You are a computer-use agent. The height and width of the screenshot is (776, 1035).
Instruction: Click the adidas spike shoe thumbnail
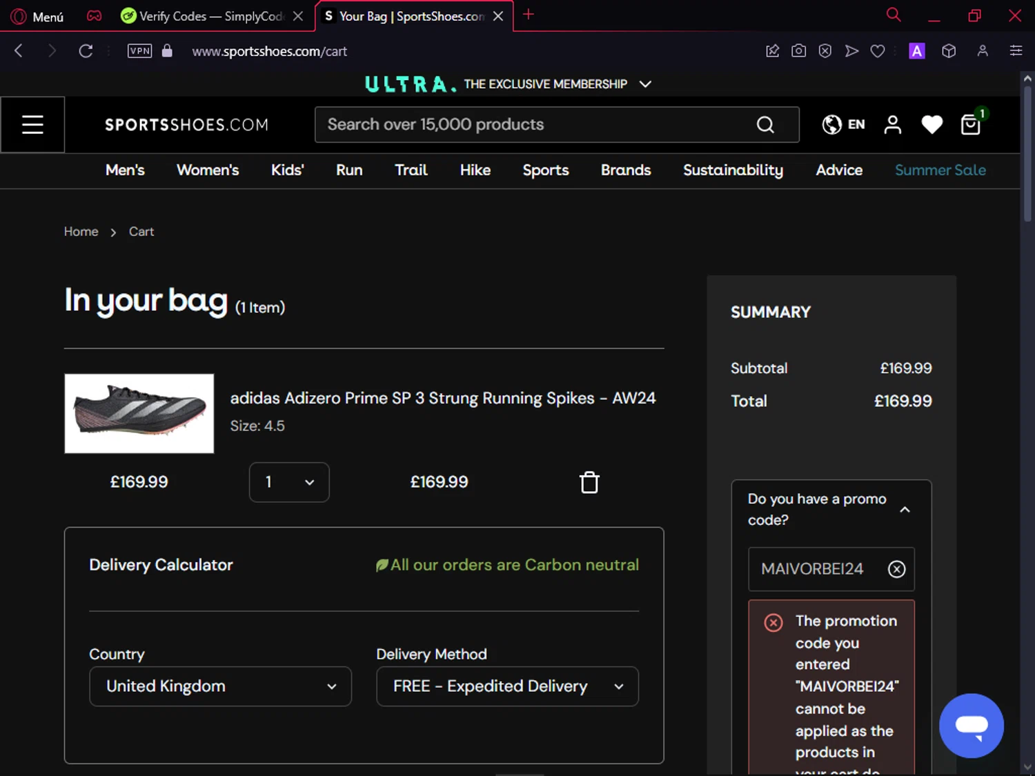point(139,414)
